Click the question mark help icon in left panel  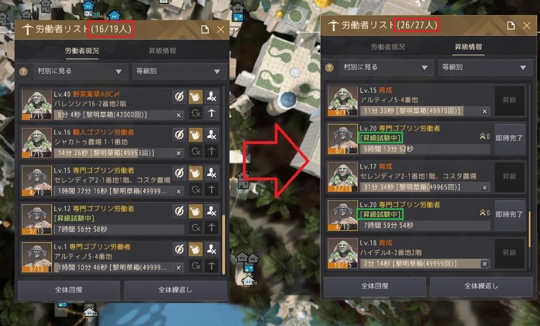23,71
